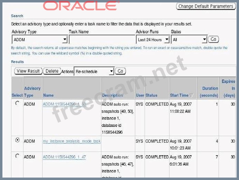
Task: Sort by the Expires In (days) header
Action: (x=229, y=88)
